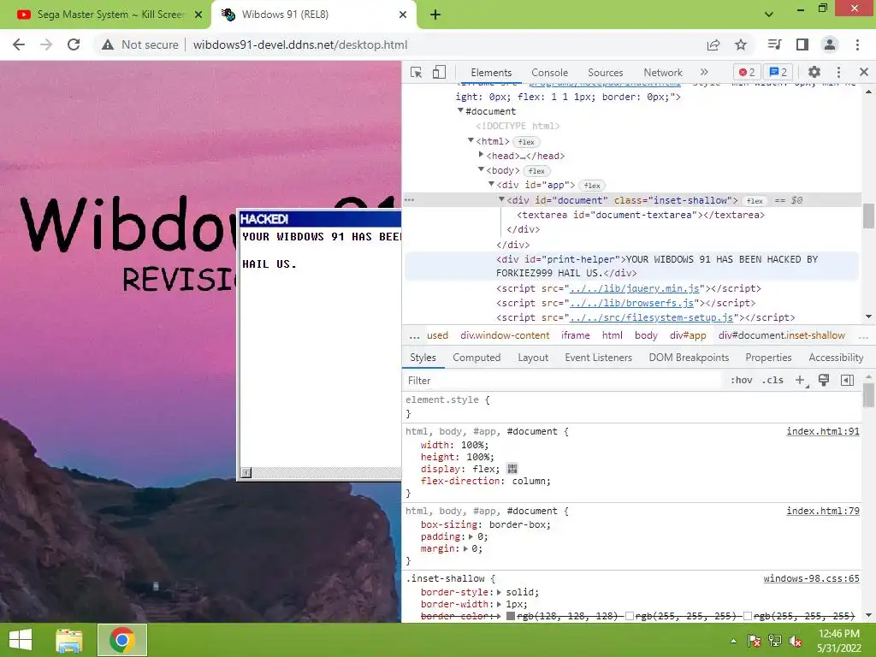
Task: Open windows-98.css:65 source link
Action: click(811, 578)
